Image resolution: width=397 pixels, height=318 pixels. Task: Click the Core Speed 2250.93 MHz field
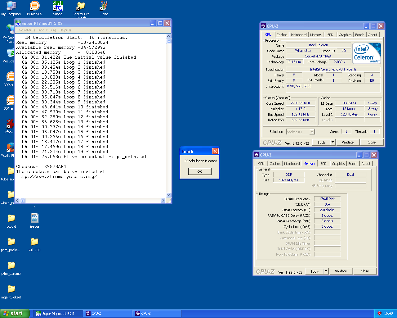[x=301, y=103]
